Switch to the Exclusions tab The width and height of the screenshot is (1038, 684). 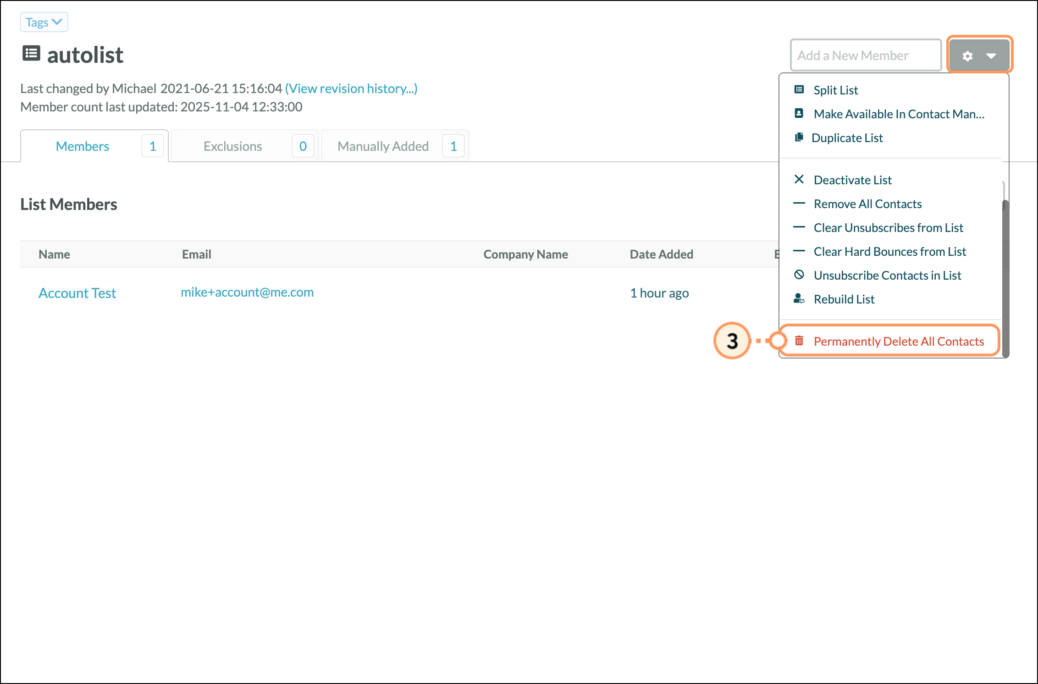point(233,146)
